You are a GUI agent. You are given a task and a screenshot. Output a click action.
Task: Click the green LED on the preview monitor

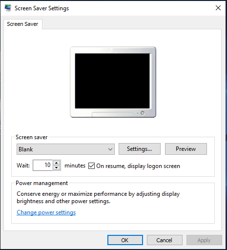[x=138, y=113]
